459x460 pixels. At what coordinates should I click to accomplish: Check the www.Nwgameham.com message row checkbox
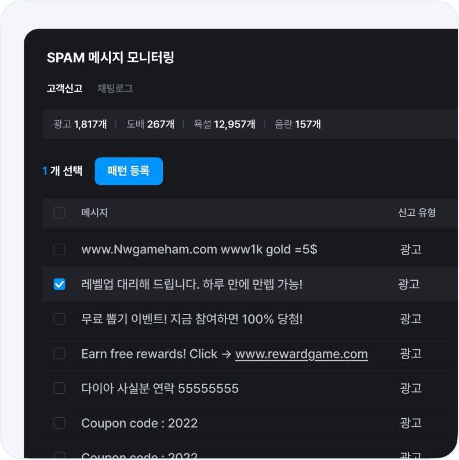click(x=59, y=249)
